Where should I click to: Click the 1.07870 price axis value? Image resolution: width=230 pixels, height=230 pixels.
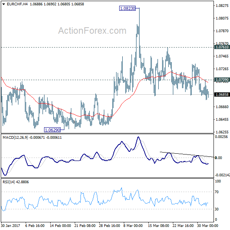tap(222, 31)
